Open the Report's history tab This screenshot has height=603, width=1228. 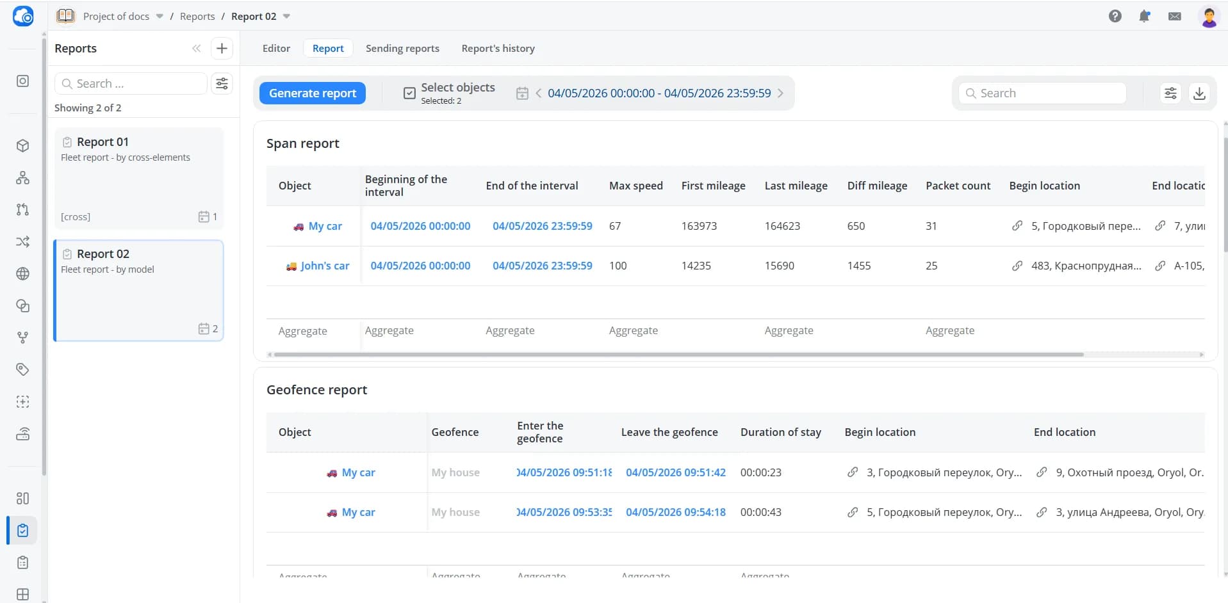coord(498,48)
